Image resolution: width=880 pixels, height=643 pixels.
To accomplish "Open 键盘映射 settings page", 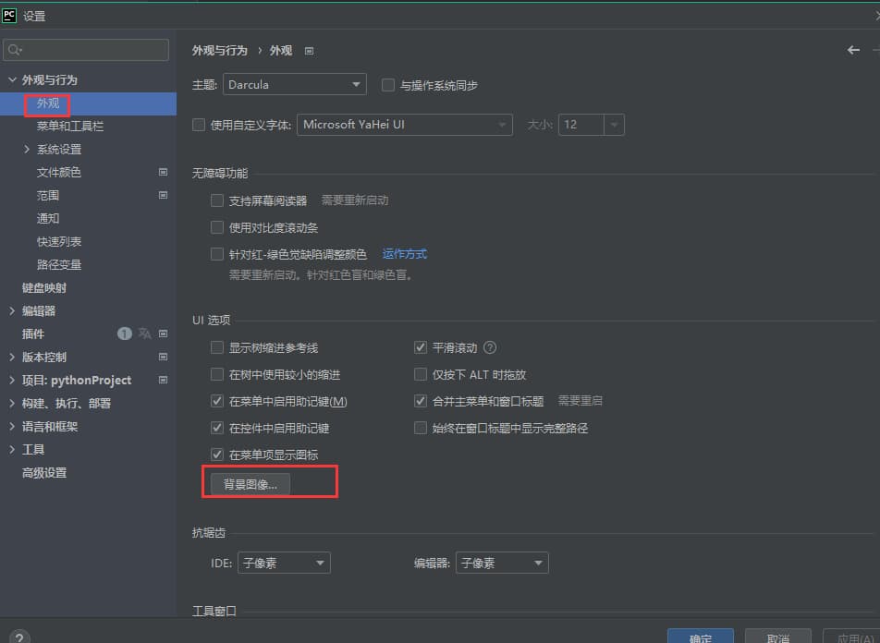I will coord(44,287).
